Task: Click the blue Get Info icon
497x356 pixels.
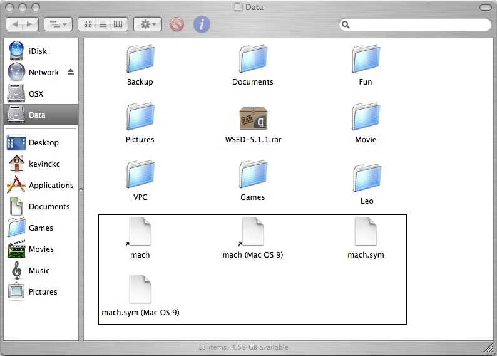Action: (201, 24)
